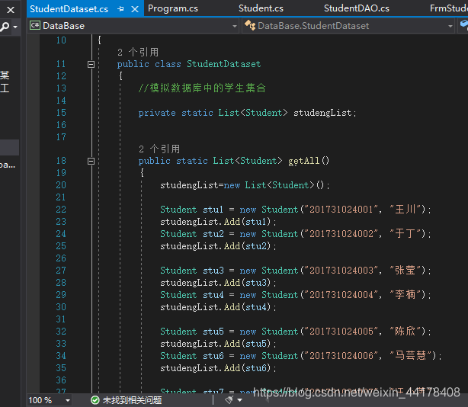
Task: Click the highlighted item in left panel
Action: [x=9, y=147]
